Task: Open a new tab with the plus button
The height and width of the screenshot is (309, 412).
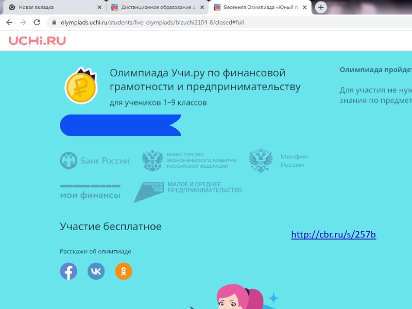Action: click(x=320, y=7)
